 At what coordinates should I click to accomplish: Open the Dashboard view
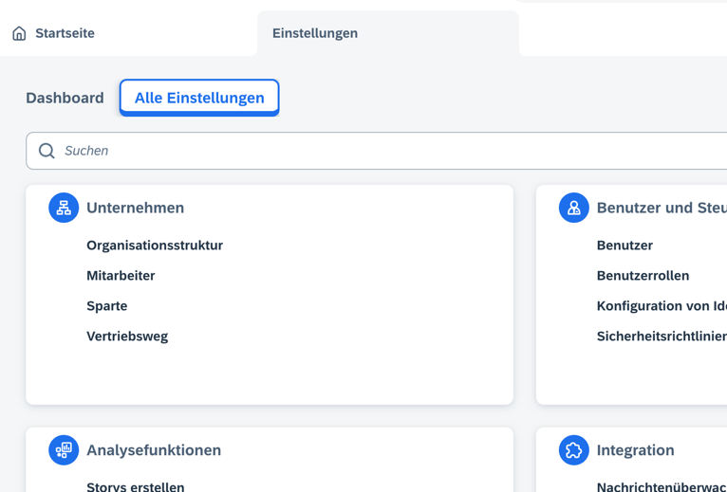65,98
